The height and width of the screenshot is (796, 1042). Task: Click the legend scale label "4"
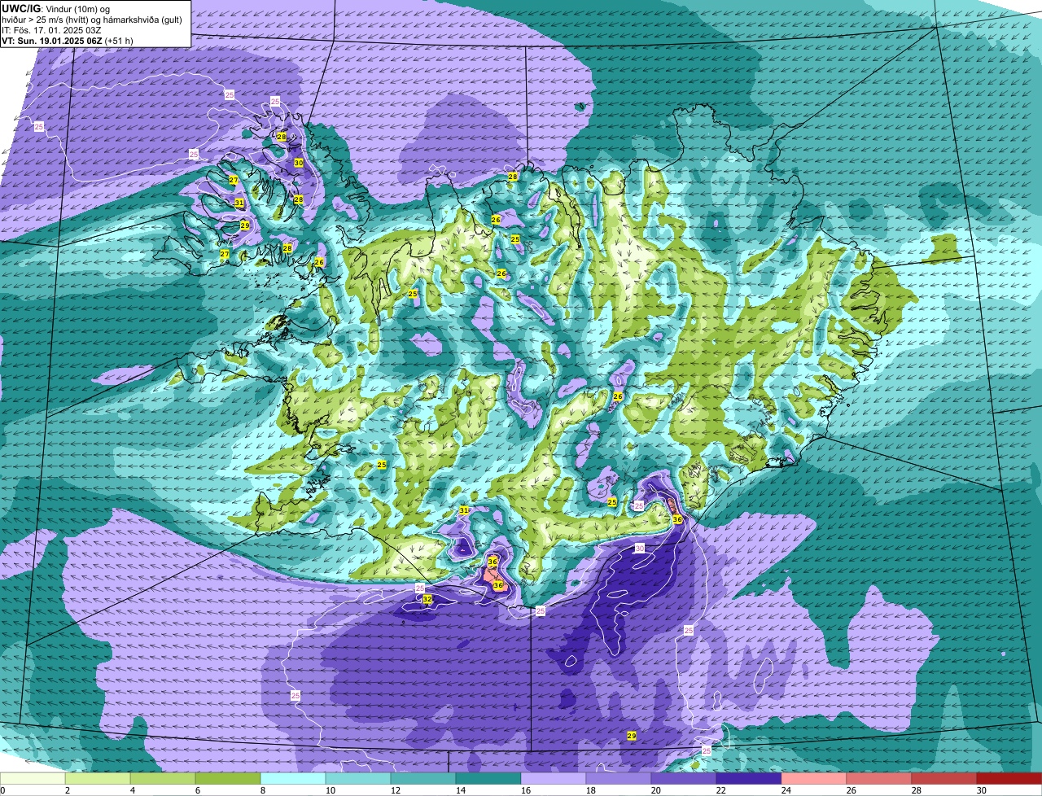(133, 790)
